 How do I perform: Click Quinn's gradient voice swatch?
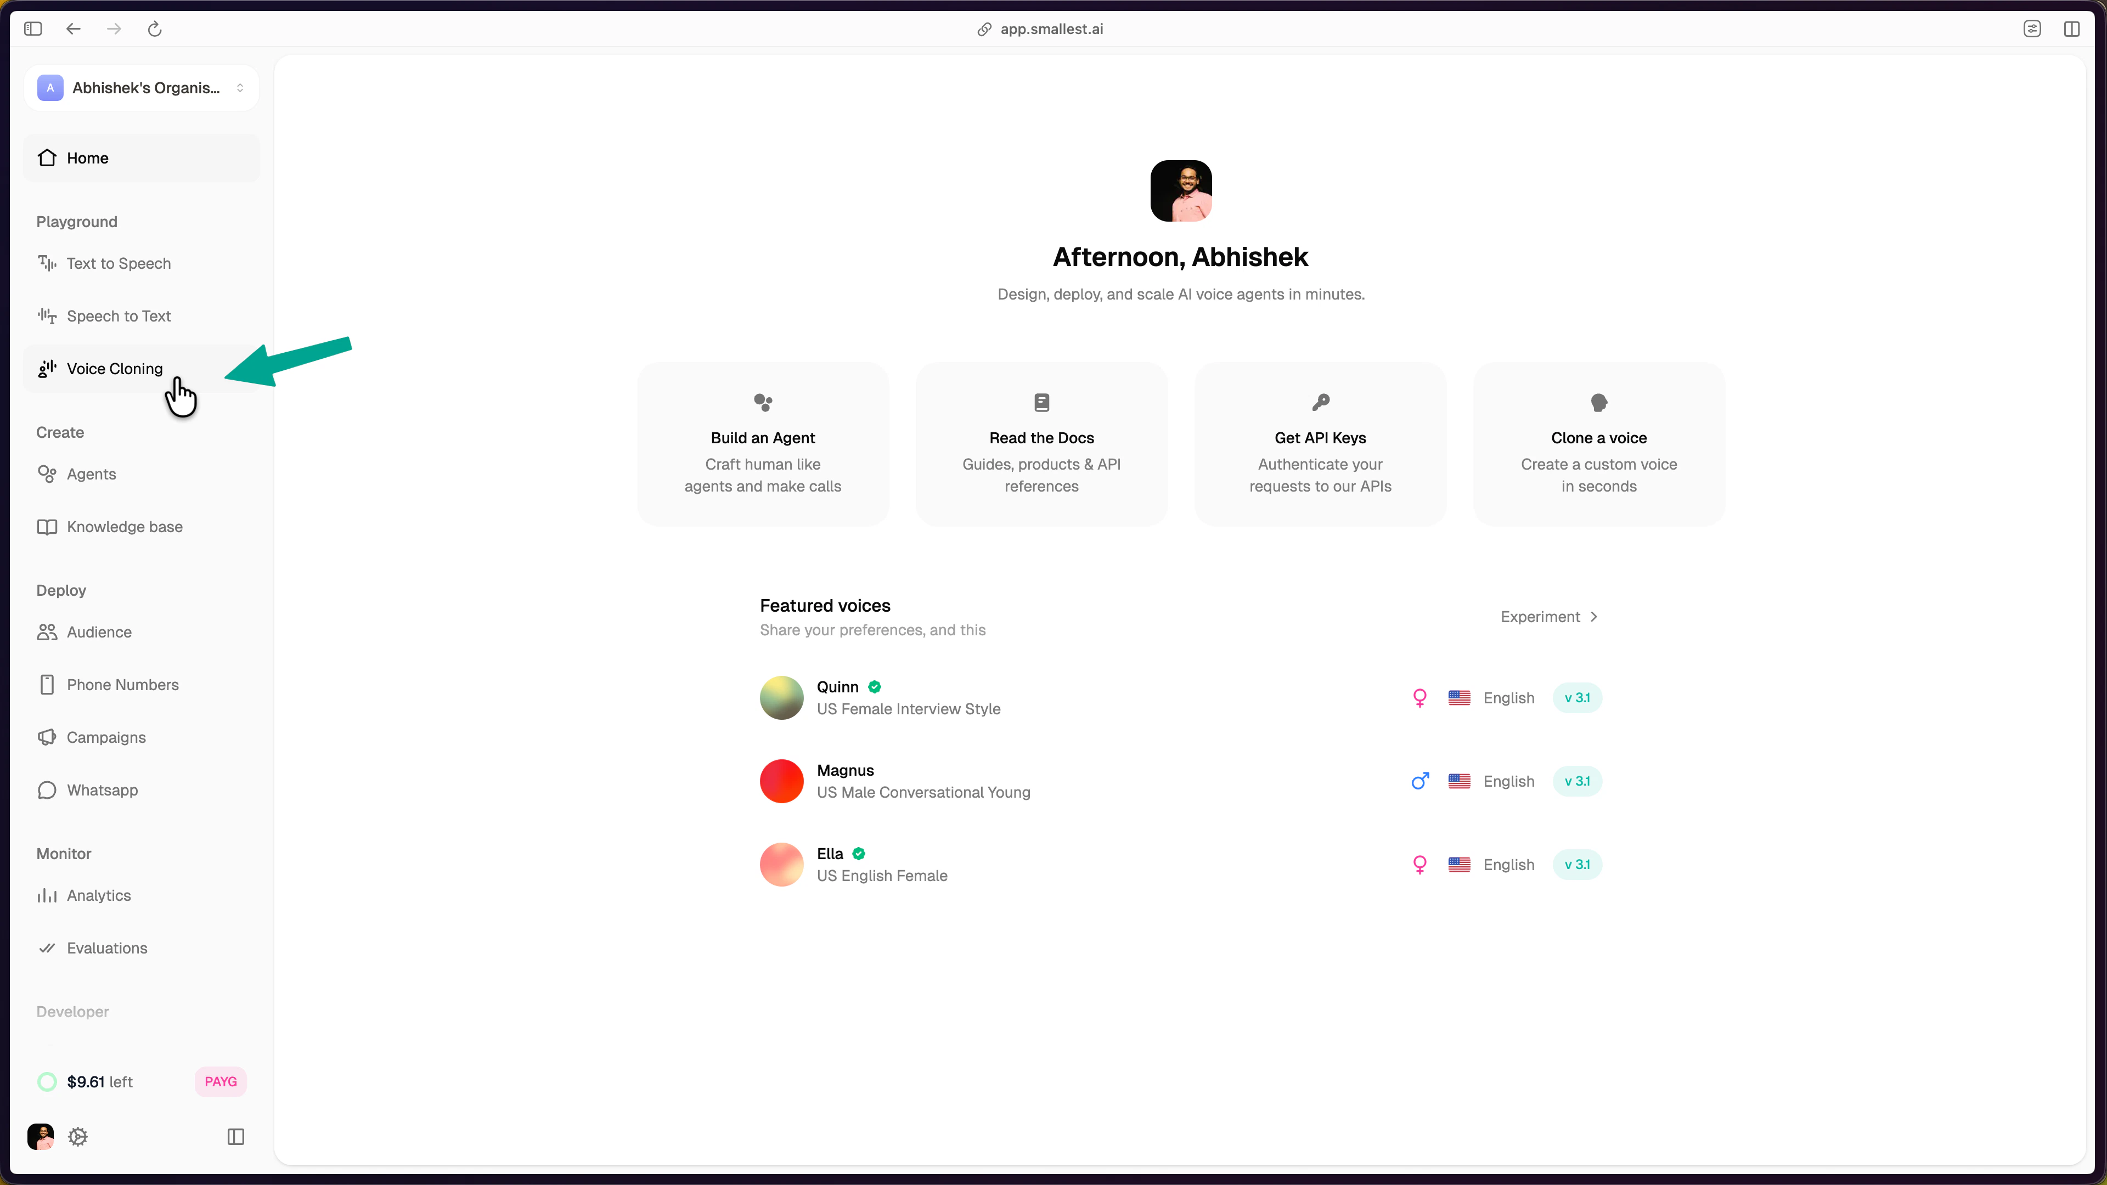tap(781, 698)
